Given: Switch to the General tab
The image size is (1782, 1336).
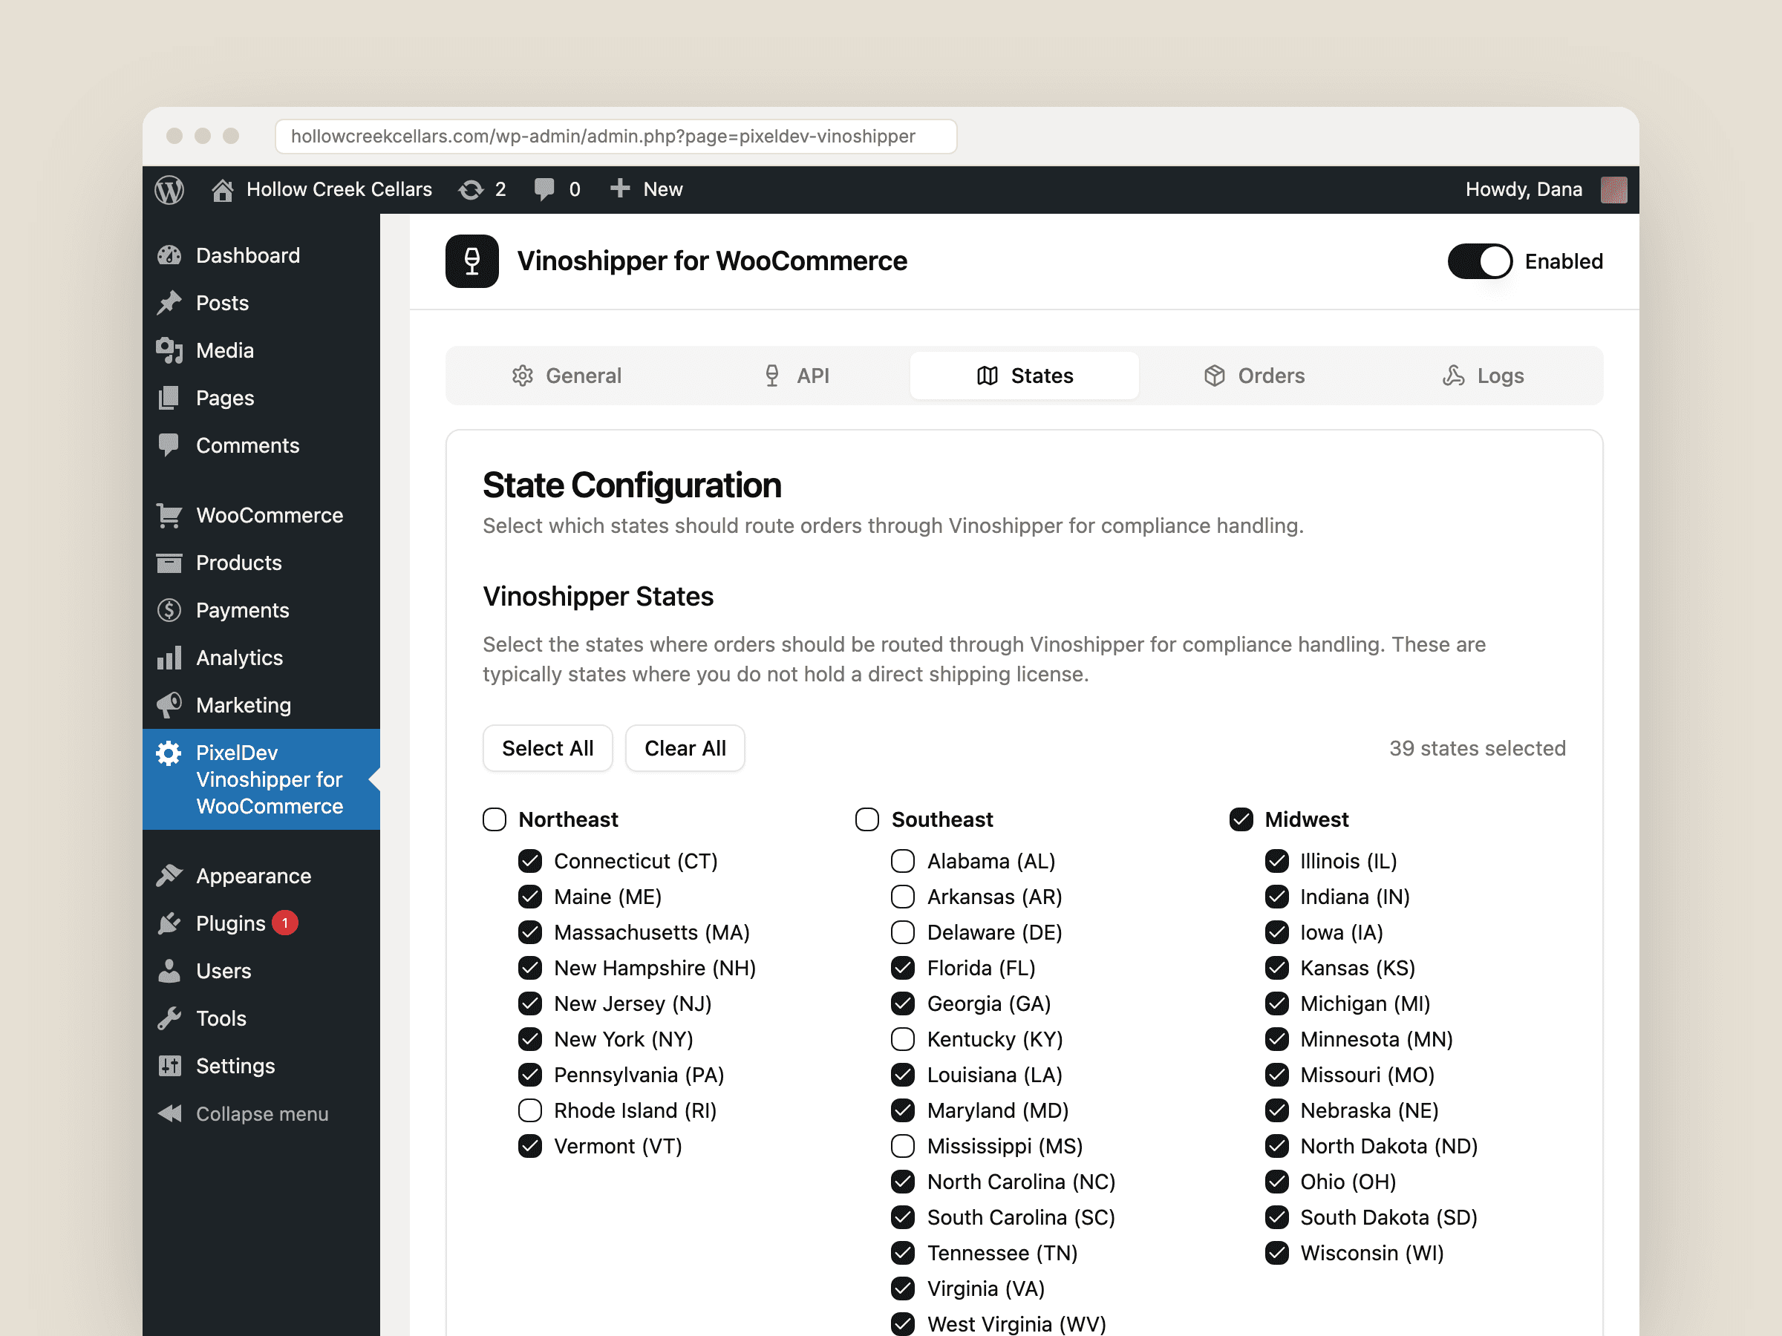Looking at the screenshot, I should tap(567, 376).
